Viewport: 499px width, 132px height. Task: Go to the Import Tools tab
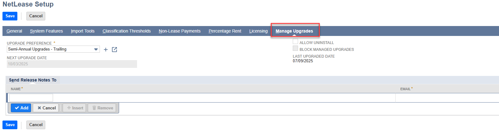tap(83, 31)
